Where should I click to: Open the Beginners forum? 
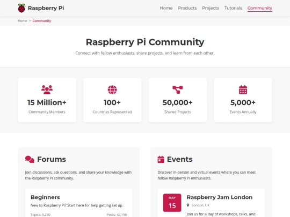click(45, 197)
